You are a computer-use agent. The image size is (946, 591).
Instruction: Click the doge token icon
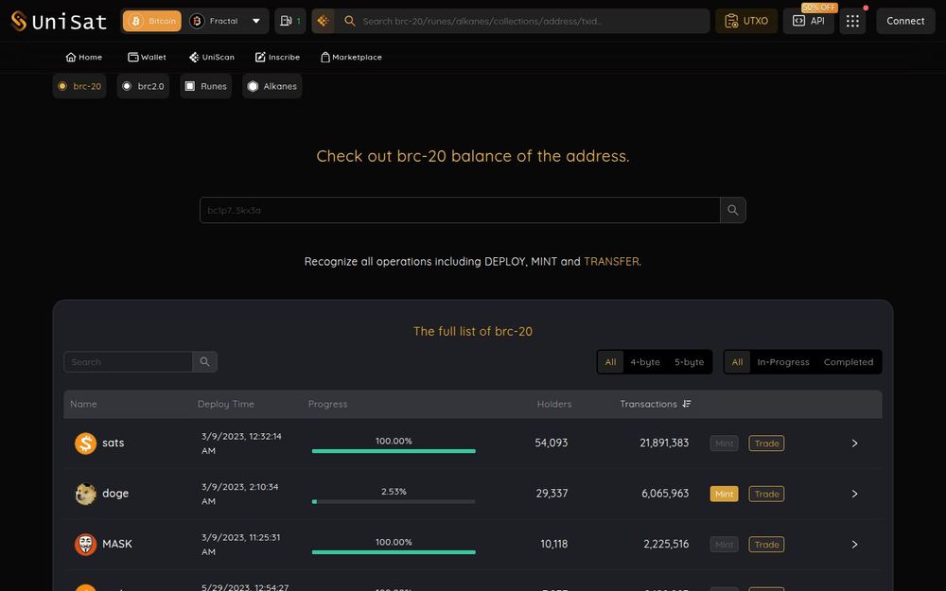pyautogui.click(x=86, y=494)
